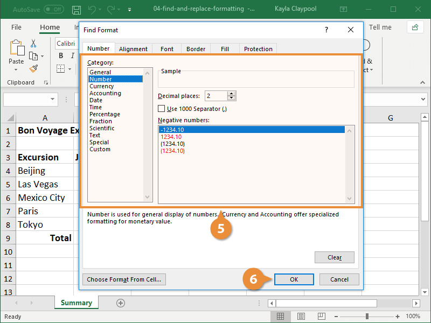431x323 pixels.
Task: Select red 1234.10 negative number format
Action: pyautogui.click(x=172, y=137)
